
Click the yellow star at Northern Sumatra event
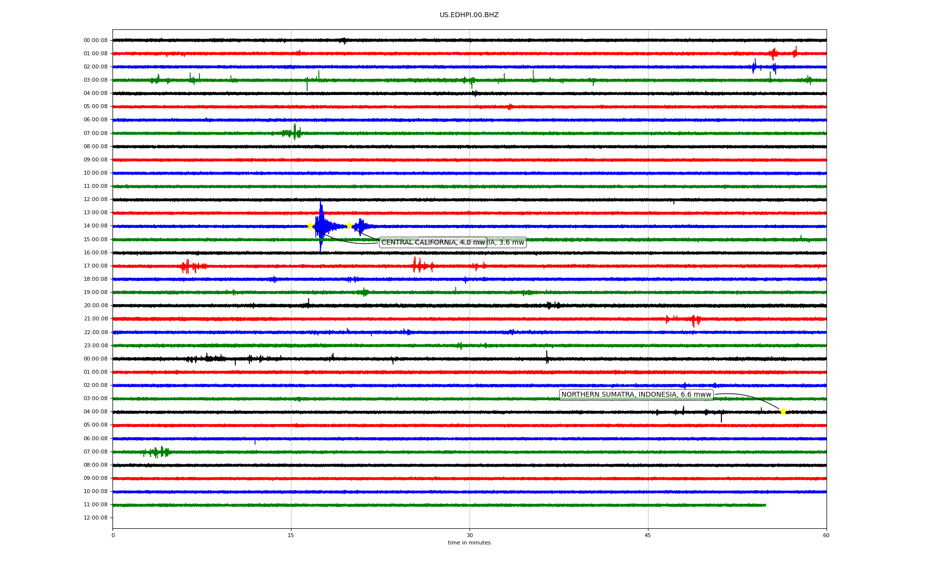click(782, 411)
